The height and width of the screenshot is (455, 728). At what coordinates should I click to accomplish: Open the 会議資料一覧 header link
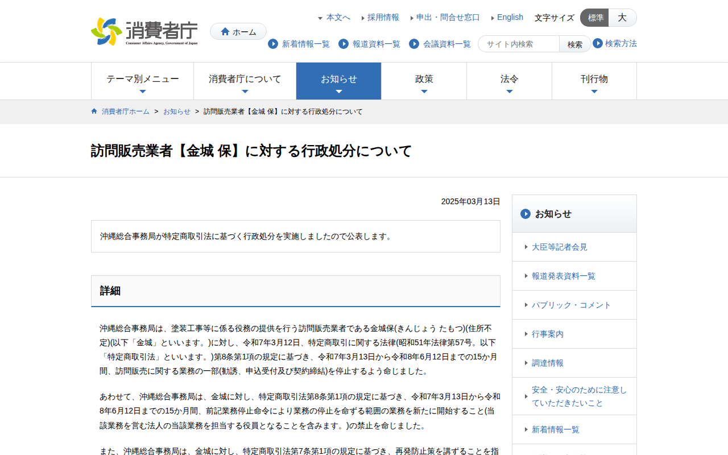(x=447, y=44)
